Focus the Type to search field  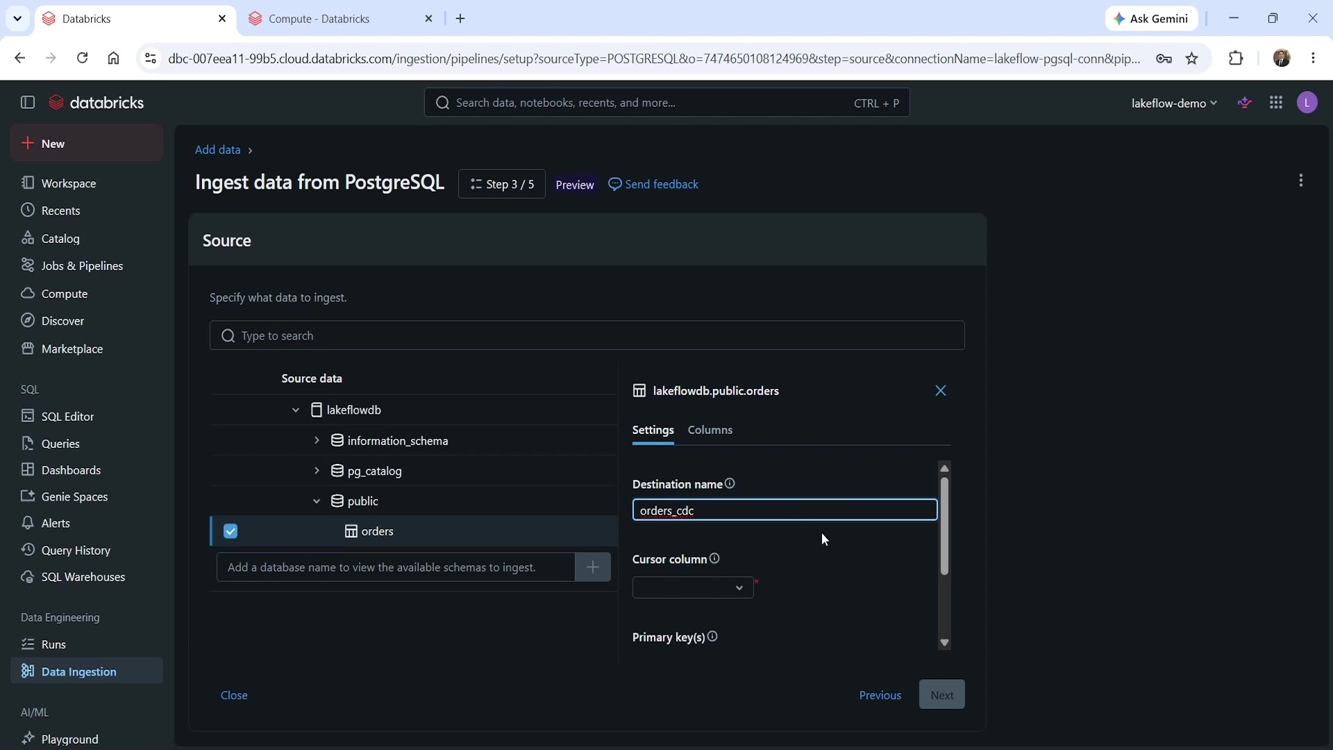click(x=587, y=335)
